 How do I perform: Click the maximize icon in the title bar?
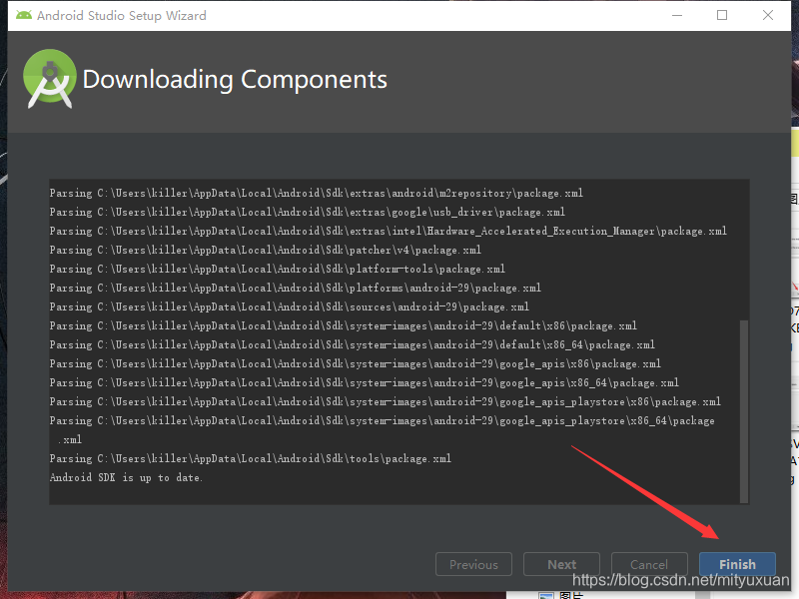coord(722,15)
